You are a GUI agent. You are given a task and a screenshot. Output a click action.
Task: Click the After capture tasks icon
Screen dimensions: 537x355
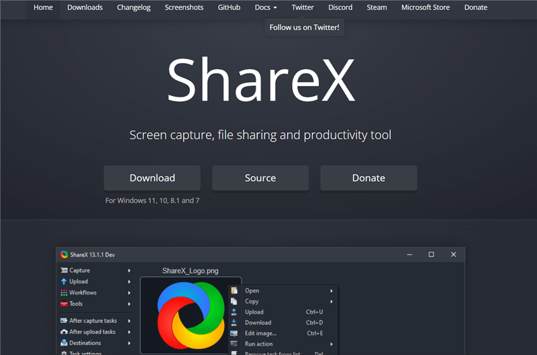pos(64,321)
